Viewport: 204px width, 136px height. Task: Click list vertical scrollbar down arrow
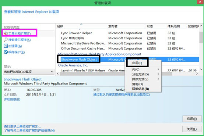(201, 69)
